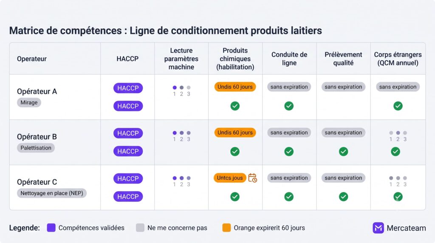The width and height of the screenshot is (435, 243).
Task: Click Opérateur A Produits chimiques green checkmark
Action: tap(235, 106)
